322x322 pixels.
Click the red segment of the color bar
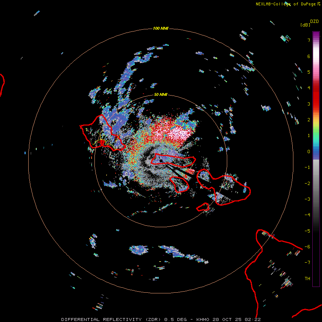coord(316,97)
